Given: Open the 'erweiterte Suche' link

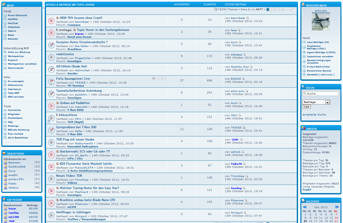Looking at the screenshot, I should click(x=314, y=115).
